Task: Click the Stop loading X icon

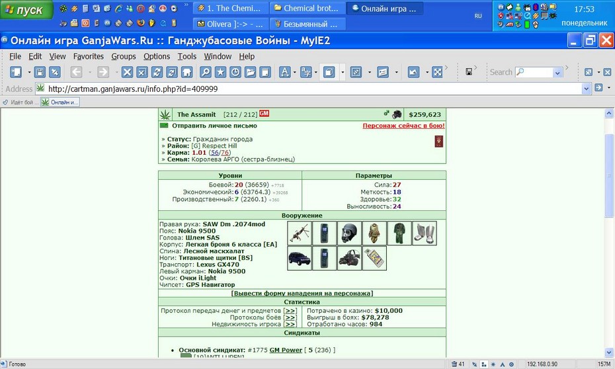Action: click(127, 72)
